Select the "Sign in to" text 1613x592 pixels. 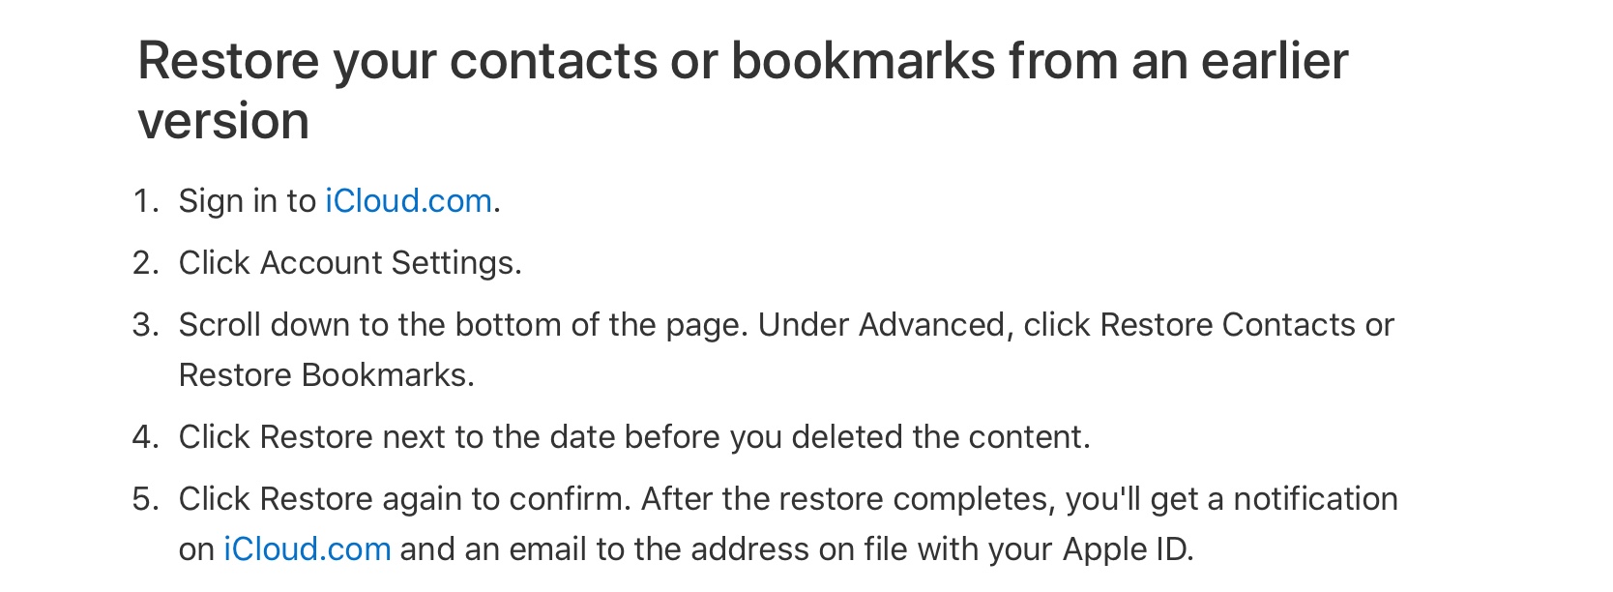coord(248,201)
